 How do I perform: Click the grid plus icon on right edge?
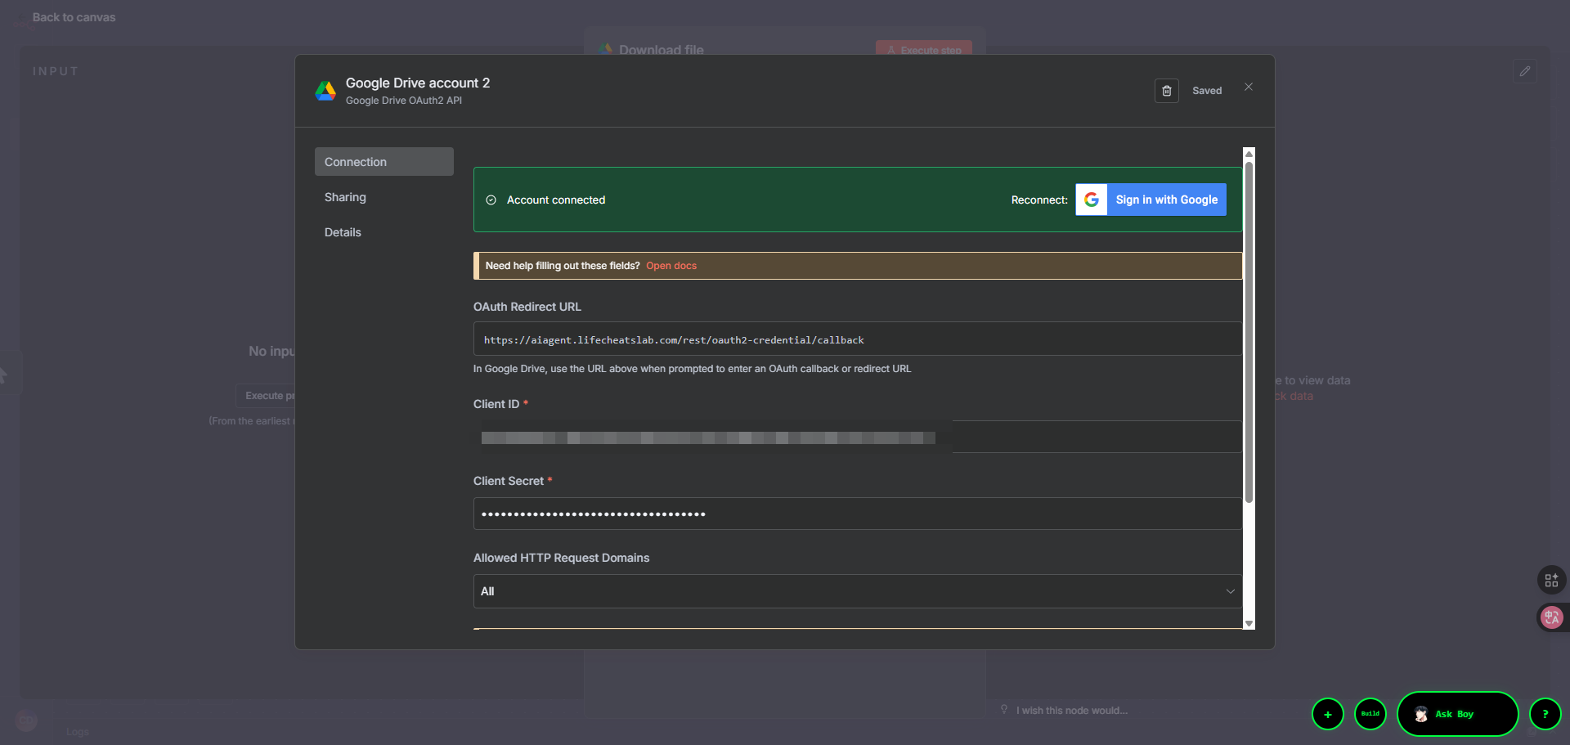[x=1550, y=581]
